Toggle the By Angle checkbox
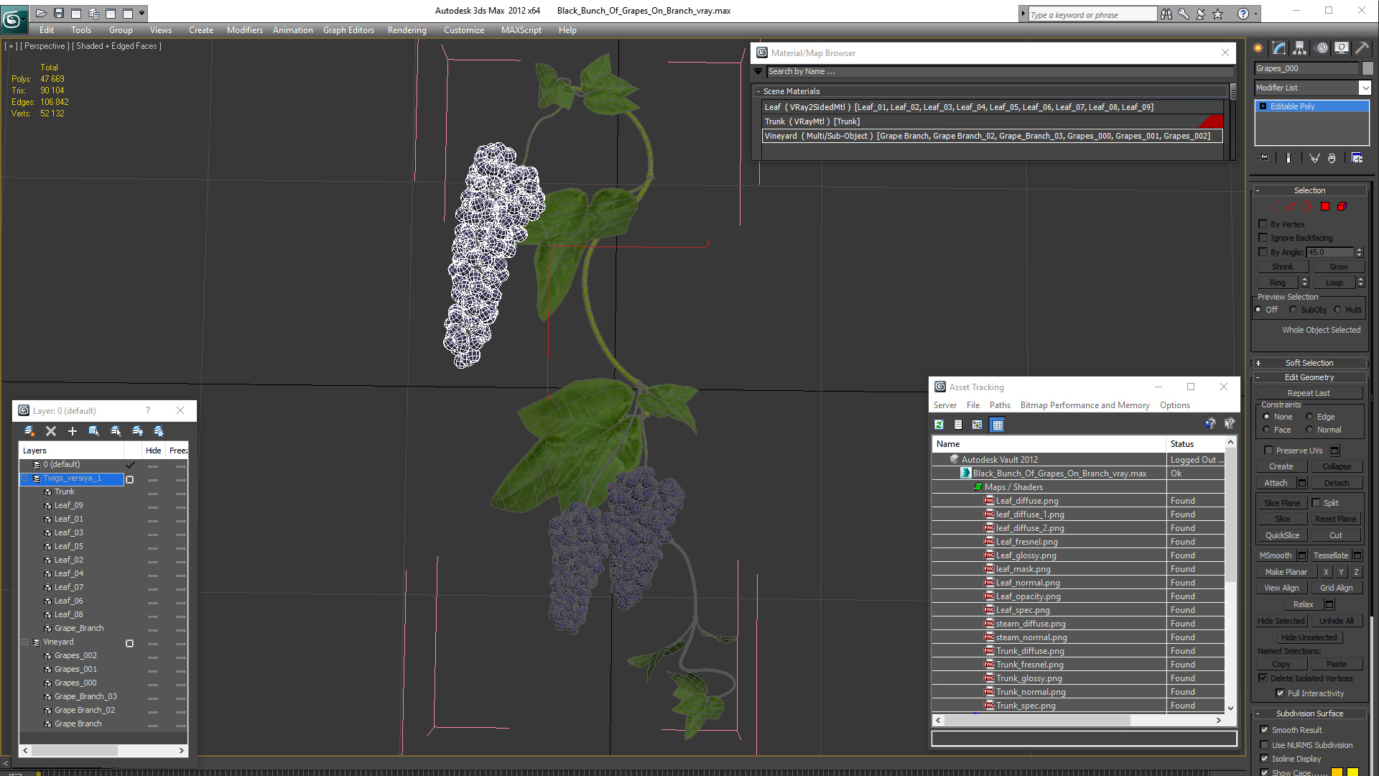The image size is (1379, 776). tap(1263, 252)
